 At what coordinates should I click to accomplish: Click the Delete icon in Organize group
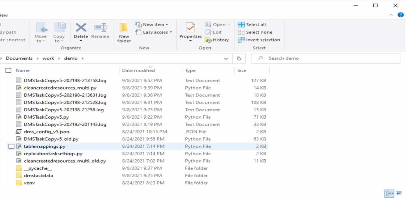click(x=81, y=28)
